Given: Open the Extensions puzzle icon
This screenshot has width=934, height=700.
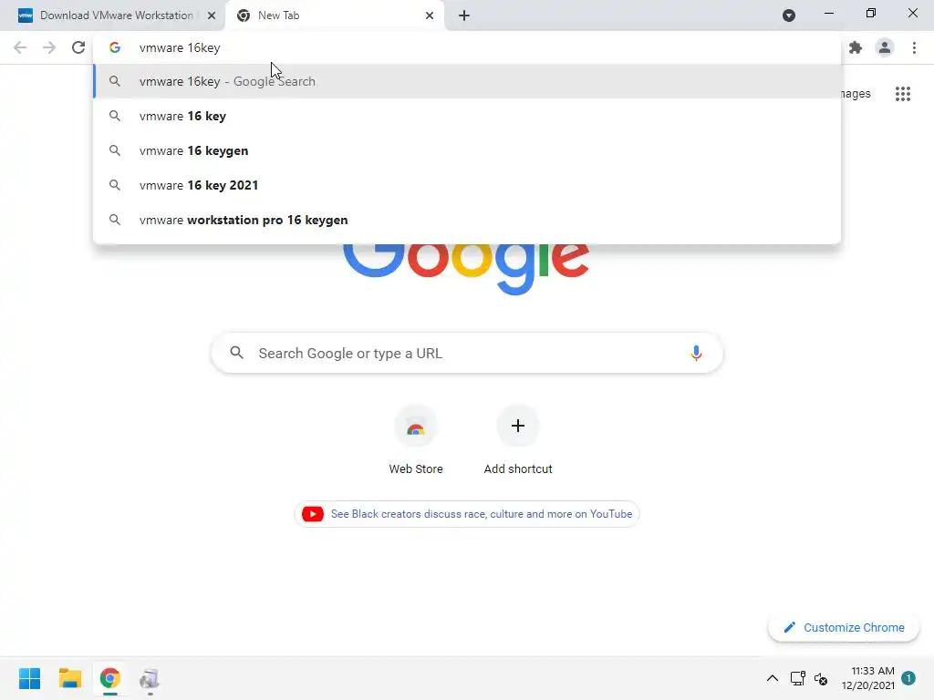Looking at the screenshot, I should tap(856, 47).
